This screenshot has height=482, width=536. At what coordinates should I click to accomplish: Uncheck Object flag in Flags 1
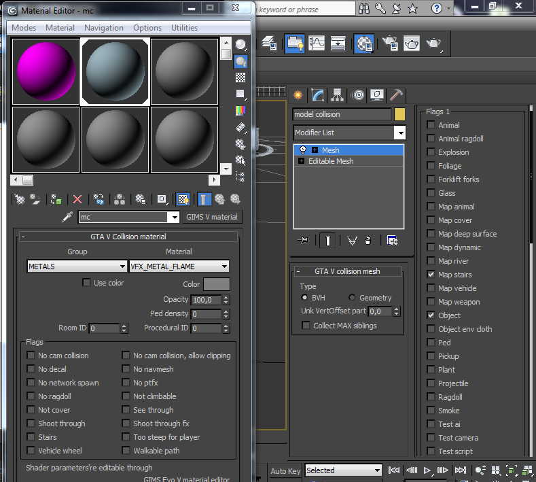point(431,315)
